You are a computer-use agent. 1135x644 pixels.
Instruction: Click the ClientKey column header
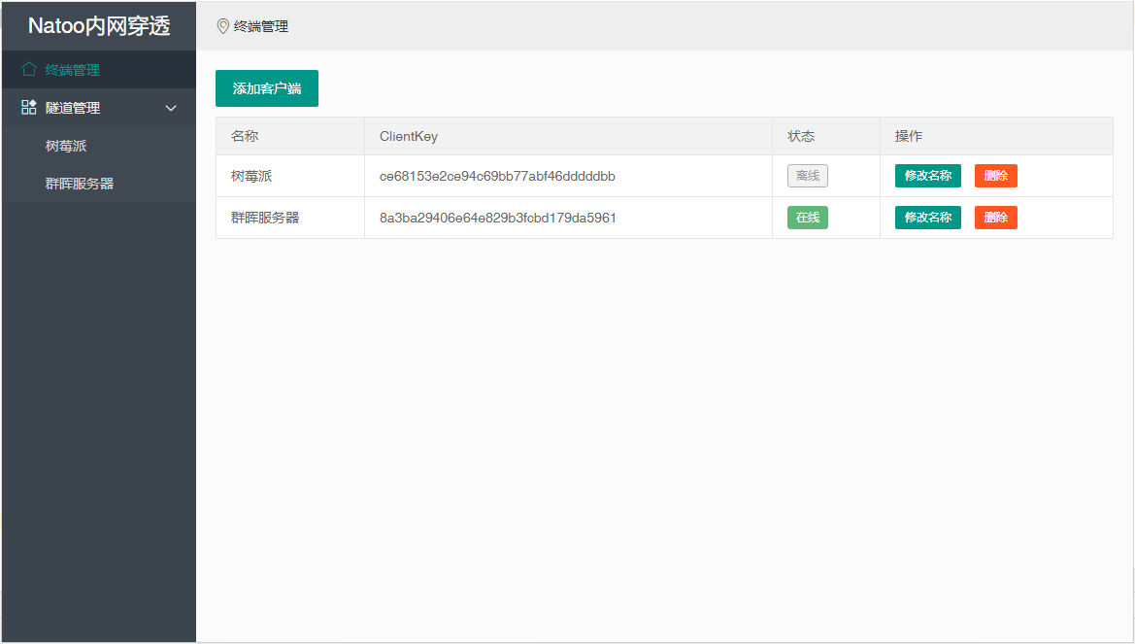(568, 136)
